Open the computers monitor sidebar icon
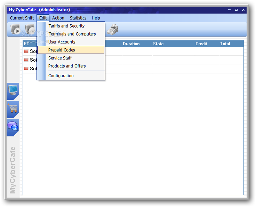256x207 pixels. 13,91
